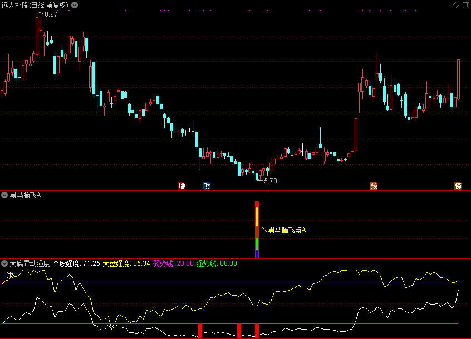Image resolution: width=471 pixels, height=339 pixels.
Task: Click the 黑马腾飞点A signal label
Action: pyautogui.click(x=287, y=230)
